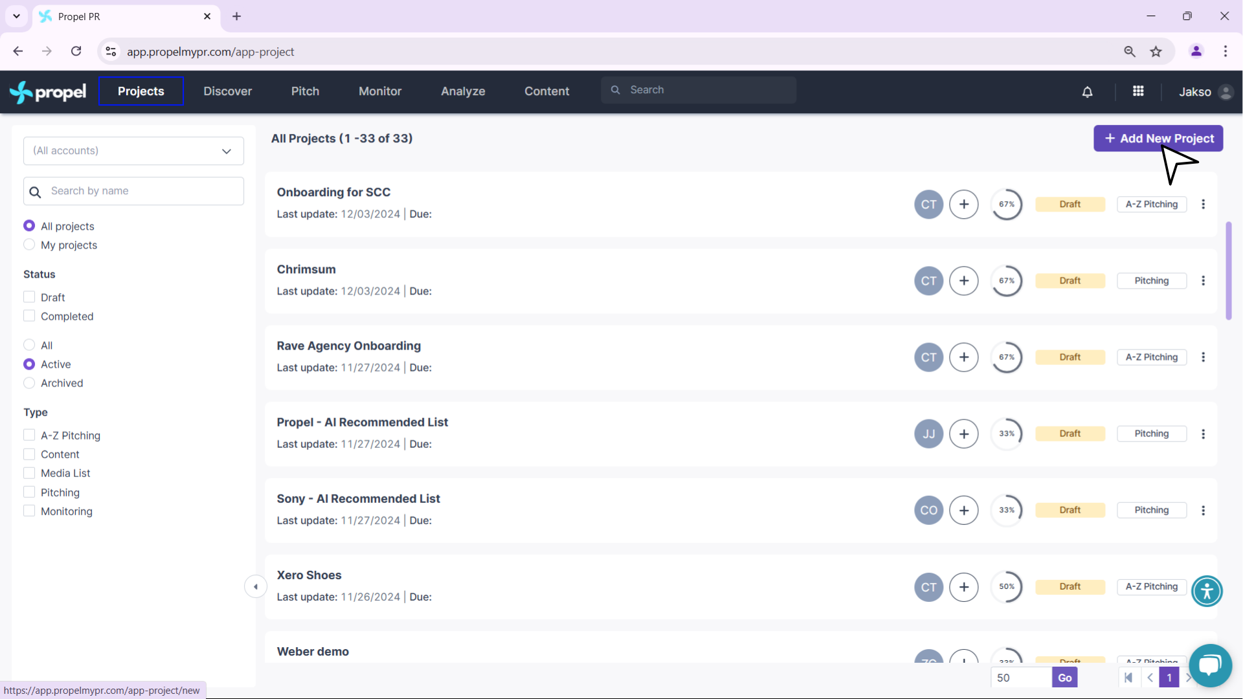
Task: Open the Onboarding for SCC project
Action: pos(333,192)
